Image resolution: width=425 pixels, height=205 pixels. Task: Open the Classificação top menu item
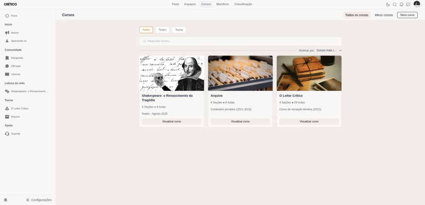coord(243,4)
